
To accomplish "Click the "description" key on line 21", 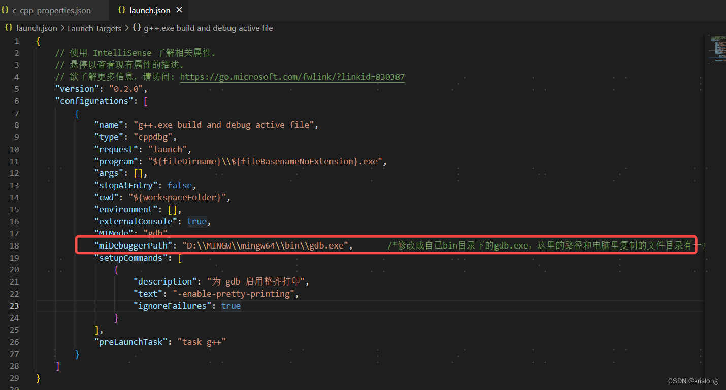I will coord(165,281).
